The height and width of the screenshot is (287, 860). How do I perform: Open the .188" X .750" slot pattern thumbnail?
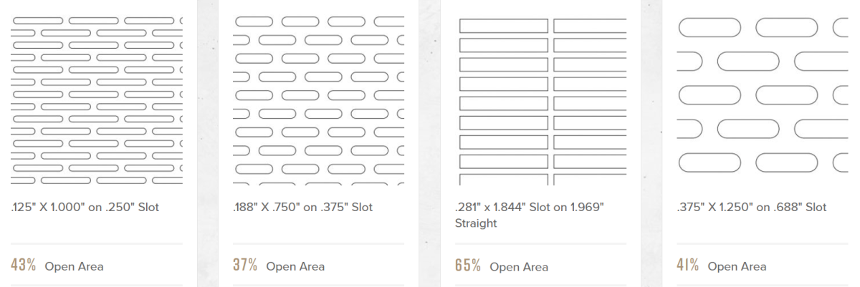click(x=318, y=100)
